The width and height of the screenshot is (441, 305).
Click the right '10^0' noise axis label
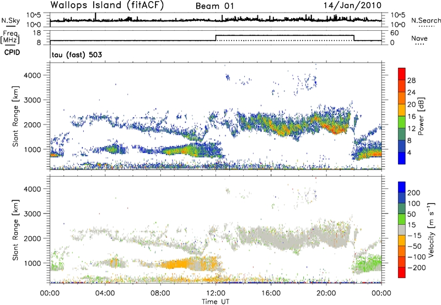click(x=397, y=25)
